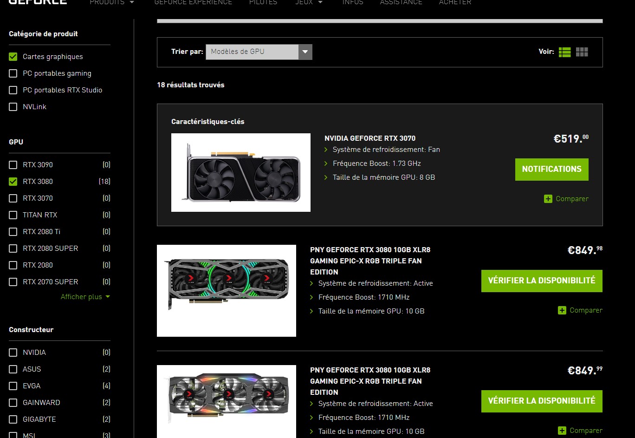The height and width of the screenshot is (438, 635).
Task: Check PC portables gaming category
Action: 13,73
